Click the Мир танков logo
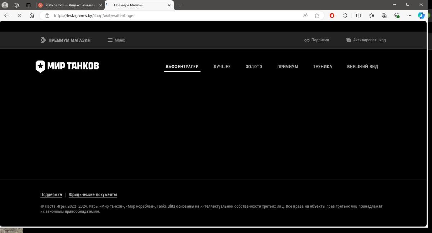The width and height of the screenshot is (432, 233). point(67,66)
